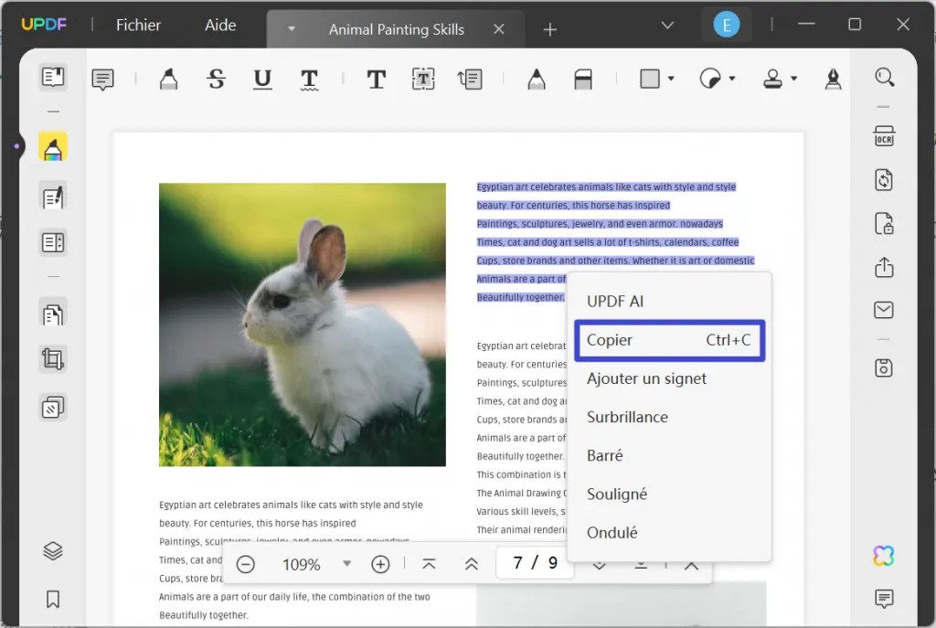Expand the shapes dropdown arrow
936x628 pixels.
pyautogui.click(x=670, y=79)
